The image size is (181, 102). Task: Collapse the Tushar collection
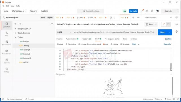click(15, 37)
